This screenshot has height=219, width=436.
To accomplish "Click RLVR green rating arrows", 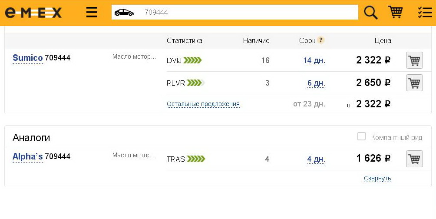I will (196, 83).
